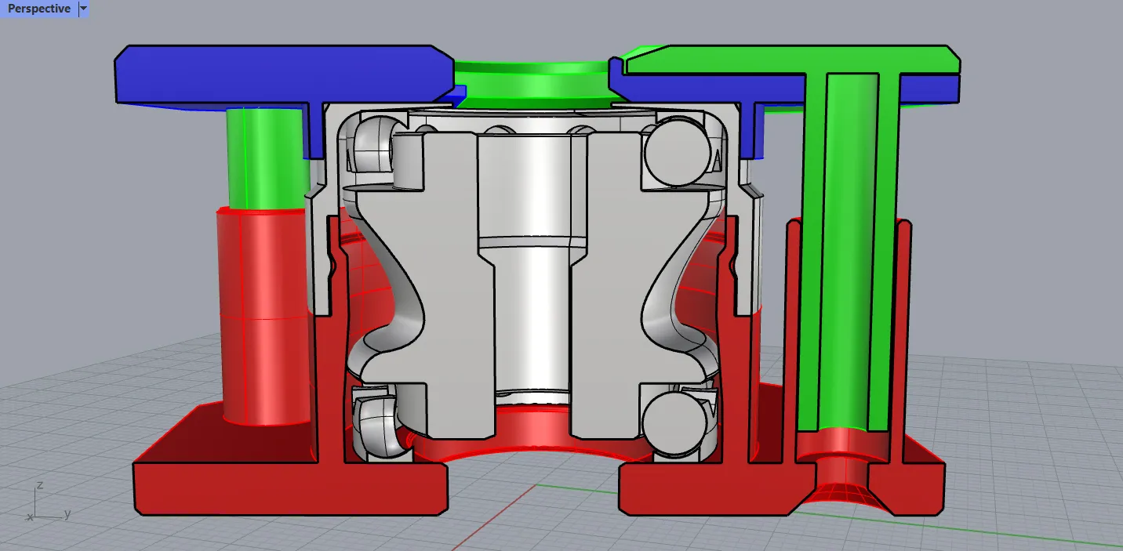Click the world axes icon

point(48,502)
